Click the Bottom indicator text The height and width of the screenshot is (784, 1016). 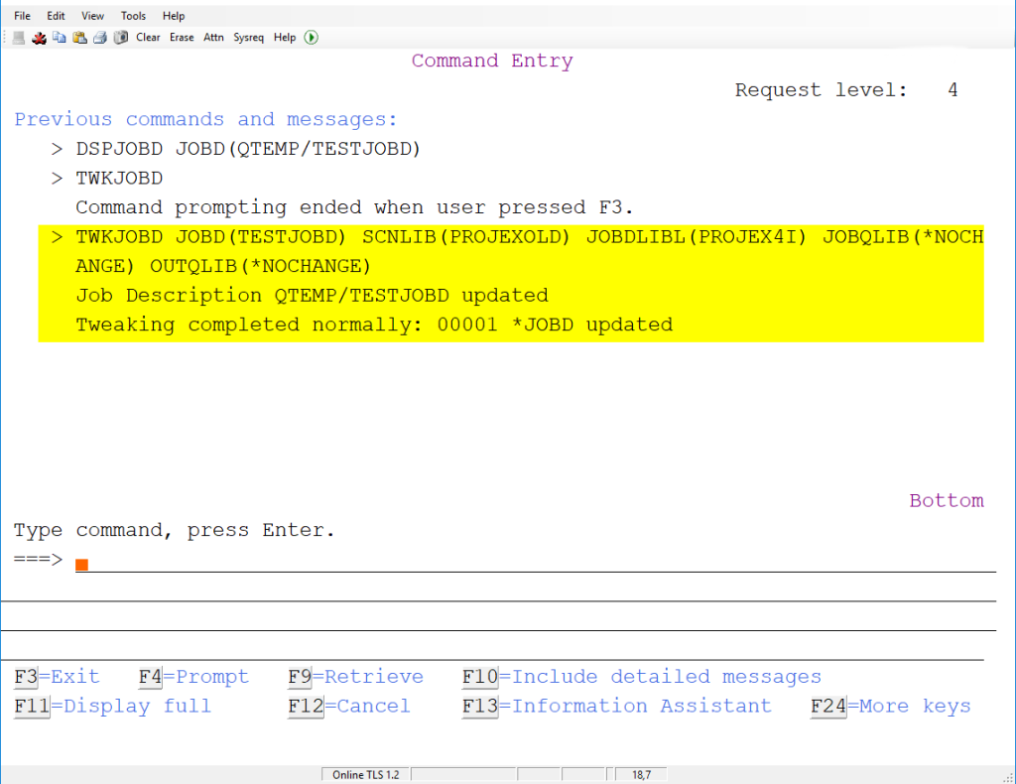coord(947,501)
